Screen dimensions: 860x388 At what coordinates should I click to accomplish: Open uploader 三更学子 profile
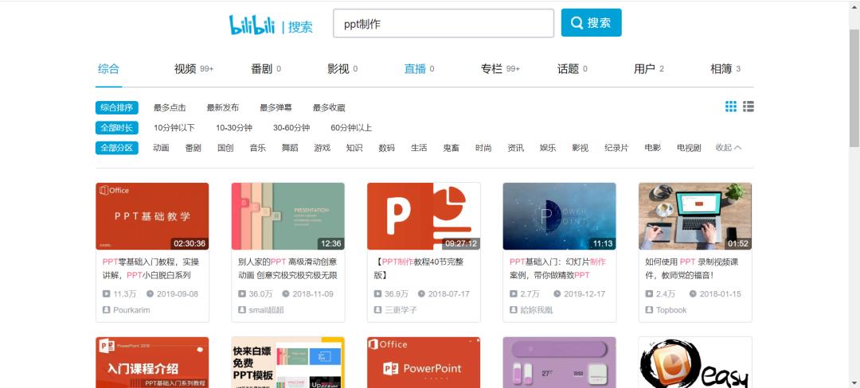click(x=396, y=310)
